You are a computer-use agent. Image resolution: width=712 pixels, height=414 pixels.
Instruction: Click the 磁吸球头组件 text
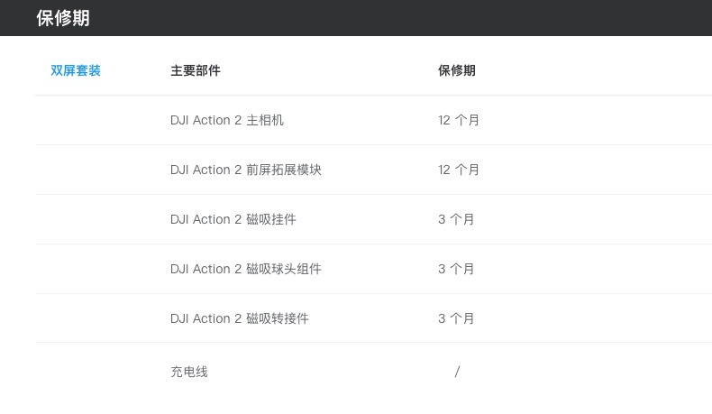(x=284, y=269)
